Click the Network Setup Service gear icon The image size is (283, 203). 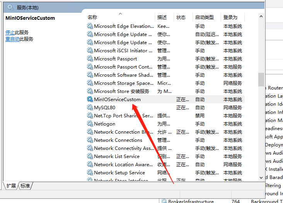pos(90,173)
